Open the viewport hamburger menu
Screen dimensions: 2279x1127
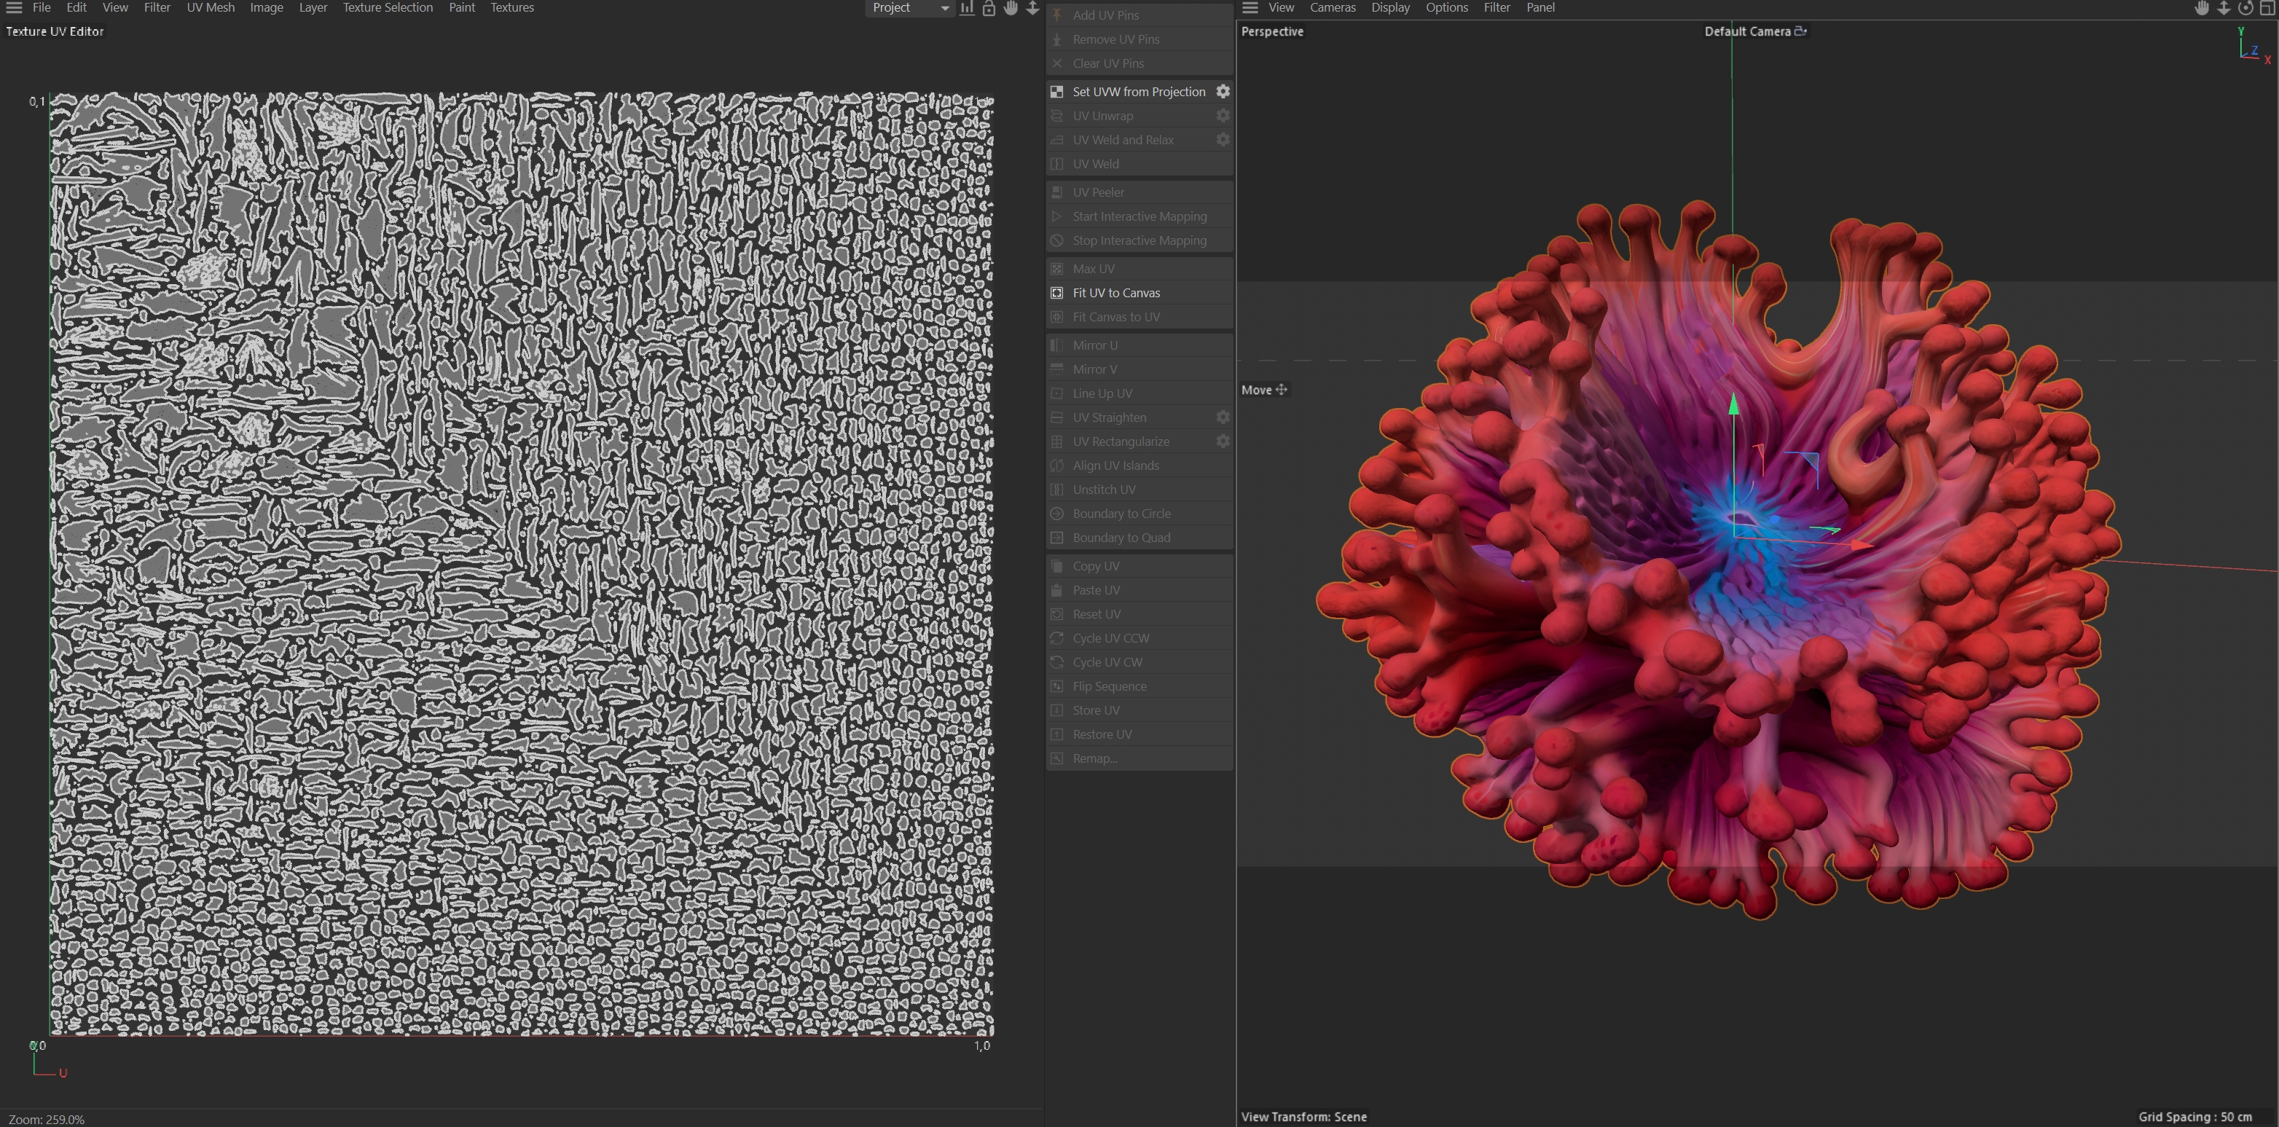(x=1250, y=8)
